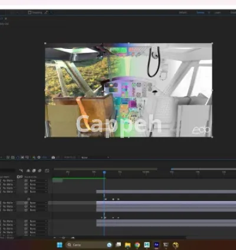Switch to the Default workspace tab

click(x=183, y=12)
